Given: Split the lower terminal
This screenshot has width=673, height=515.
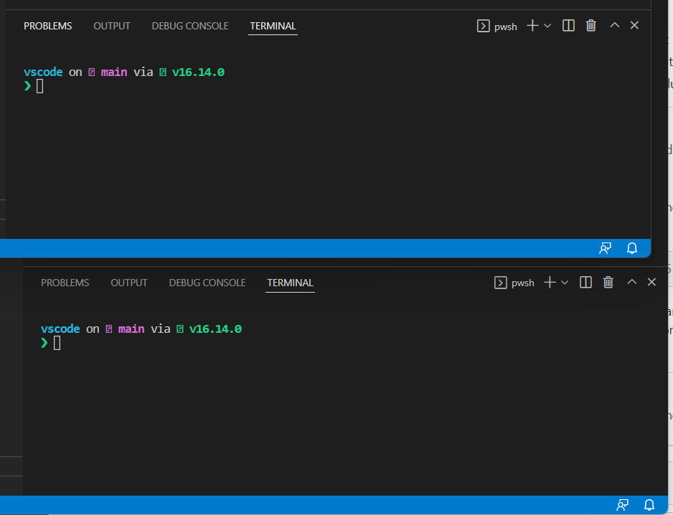Looking at the screenshot, I should click(x=585, y=282).
